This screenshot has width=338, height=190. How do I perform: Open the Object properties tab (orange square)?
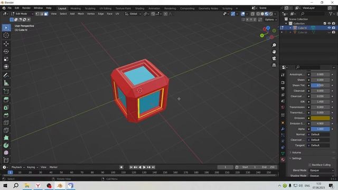click(283, 122)
